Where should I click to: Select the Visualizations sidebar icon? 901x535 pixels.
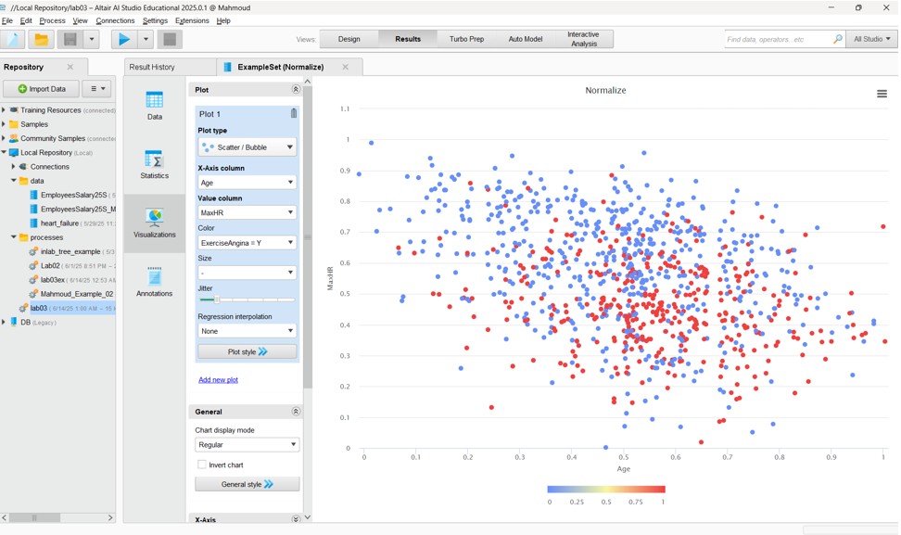(x=153, y=221)
